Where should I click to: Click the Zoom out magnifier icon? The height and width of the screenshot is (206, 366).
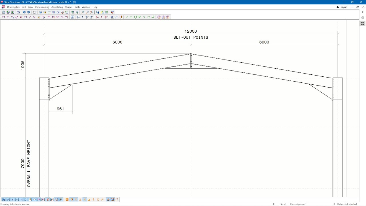(x=87, y=12)
